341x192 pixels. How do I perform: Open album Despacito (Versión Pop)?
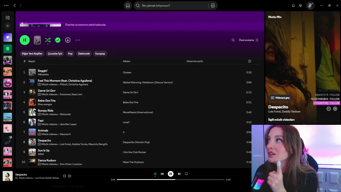coord(136,142)
